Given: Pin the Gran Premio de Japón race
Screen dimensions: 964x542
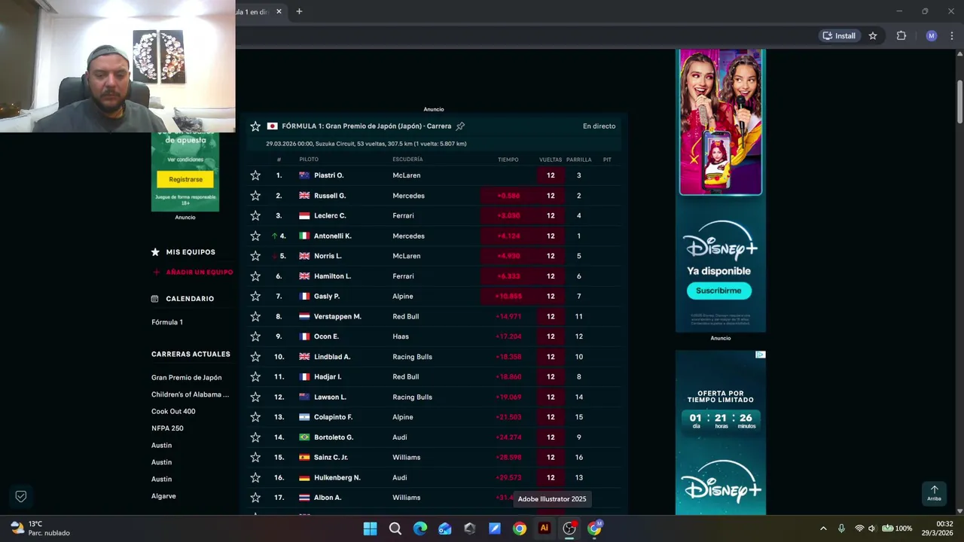Looking at the screenshot, I should pyautogui.click(x=460, y=126).
